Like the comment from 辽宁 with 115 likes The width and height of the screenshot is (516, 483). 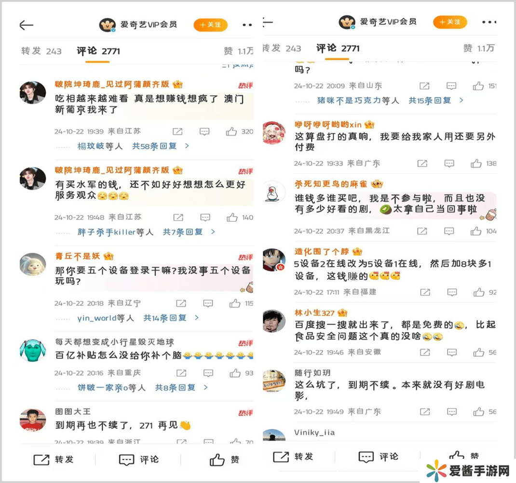[x=235, y=303]
